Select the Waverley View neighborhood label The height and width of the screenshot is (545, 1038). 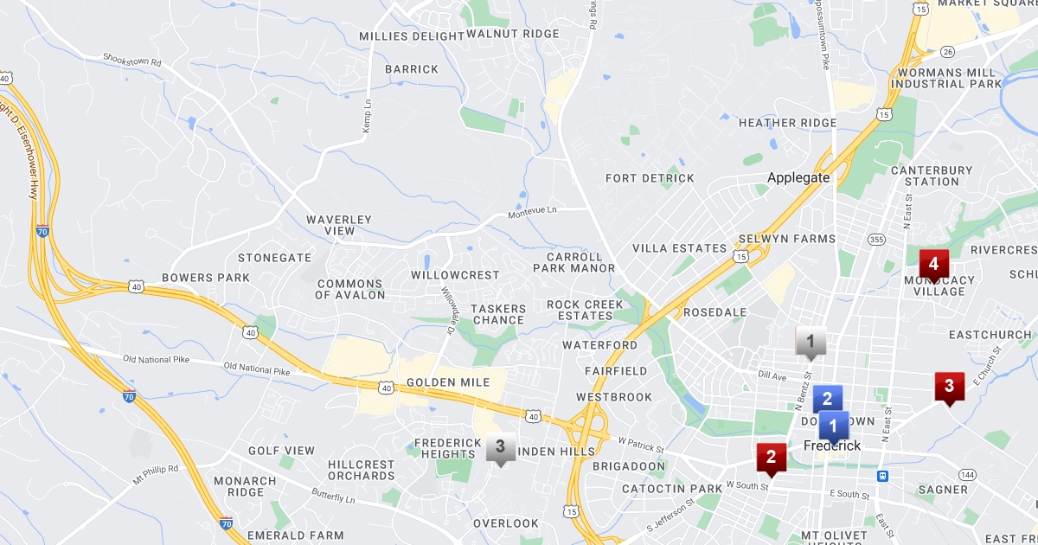click(x=339, y=225)
